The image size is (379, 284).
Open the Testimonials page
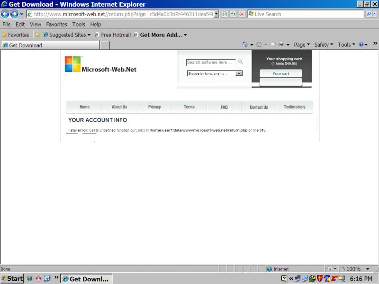[x=295, y=107]
